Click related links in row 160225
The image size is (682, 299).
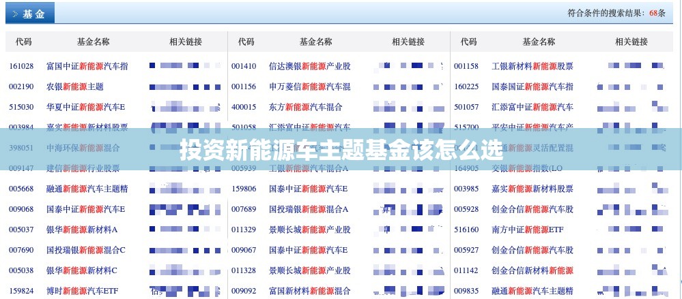click(x=631, y=86)
